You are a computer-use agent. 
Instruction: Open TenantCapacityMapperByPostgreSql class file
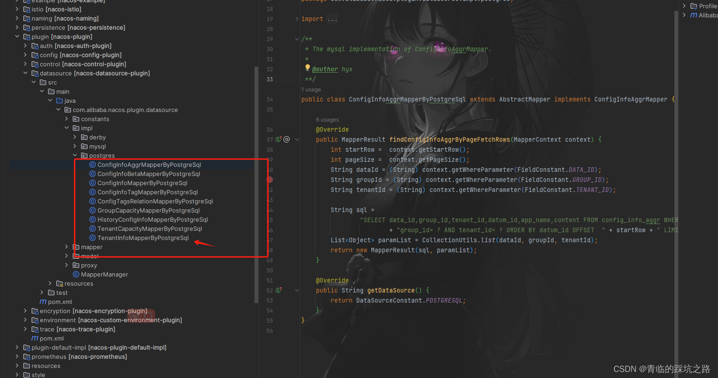click(x=150, y=229)
